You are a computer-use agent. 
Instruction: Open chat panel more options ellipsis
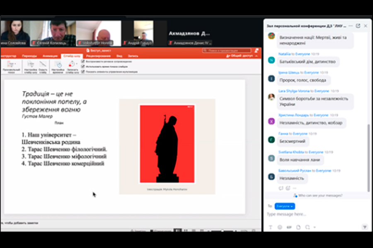[351, 26]
